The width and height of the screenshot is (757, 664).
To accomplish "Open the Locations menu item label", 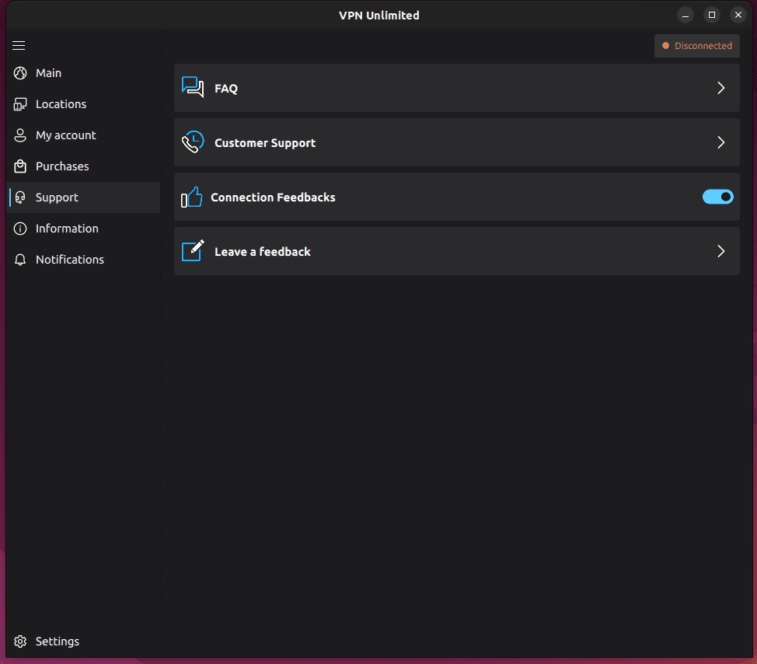I will [x=61, y=104].
